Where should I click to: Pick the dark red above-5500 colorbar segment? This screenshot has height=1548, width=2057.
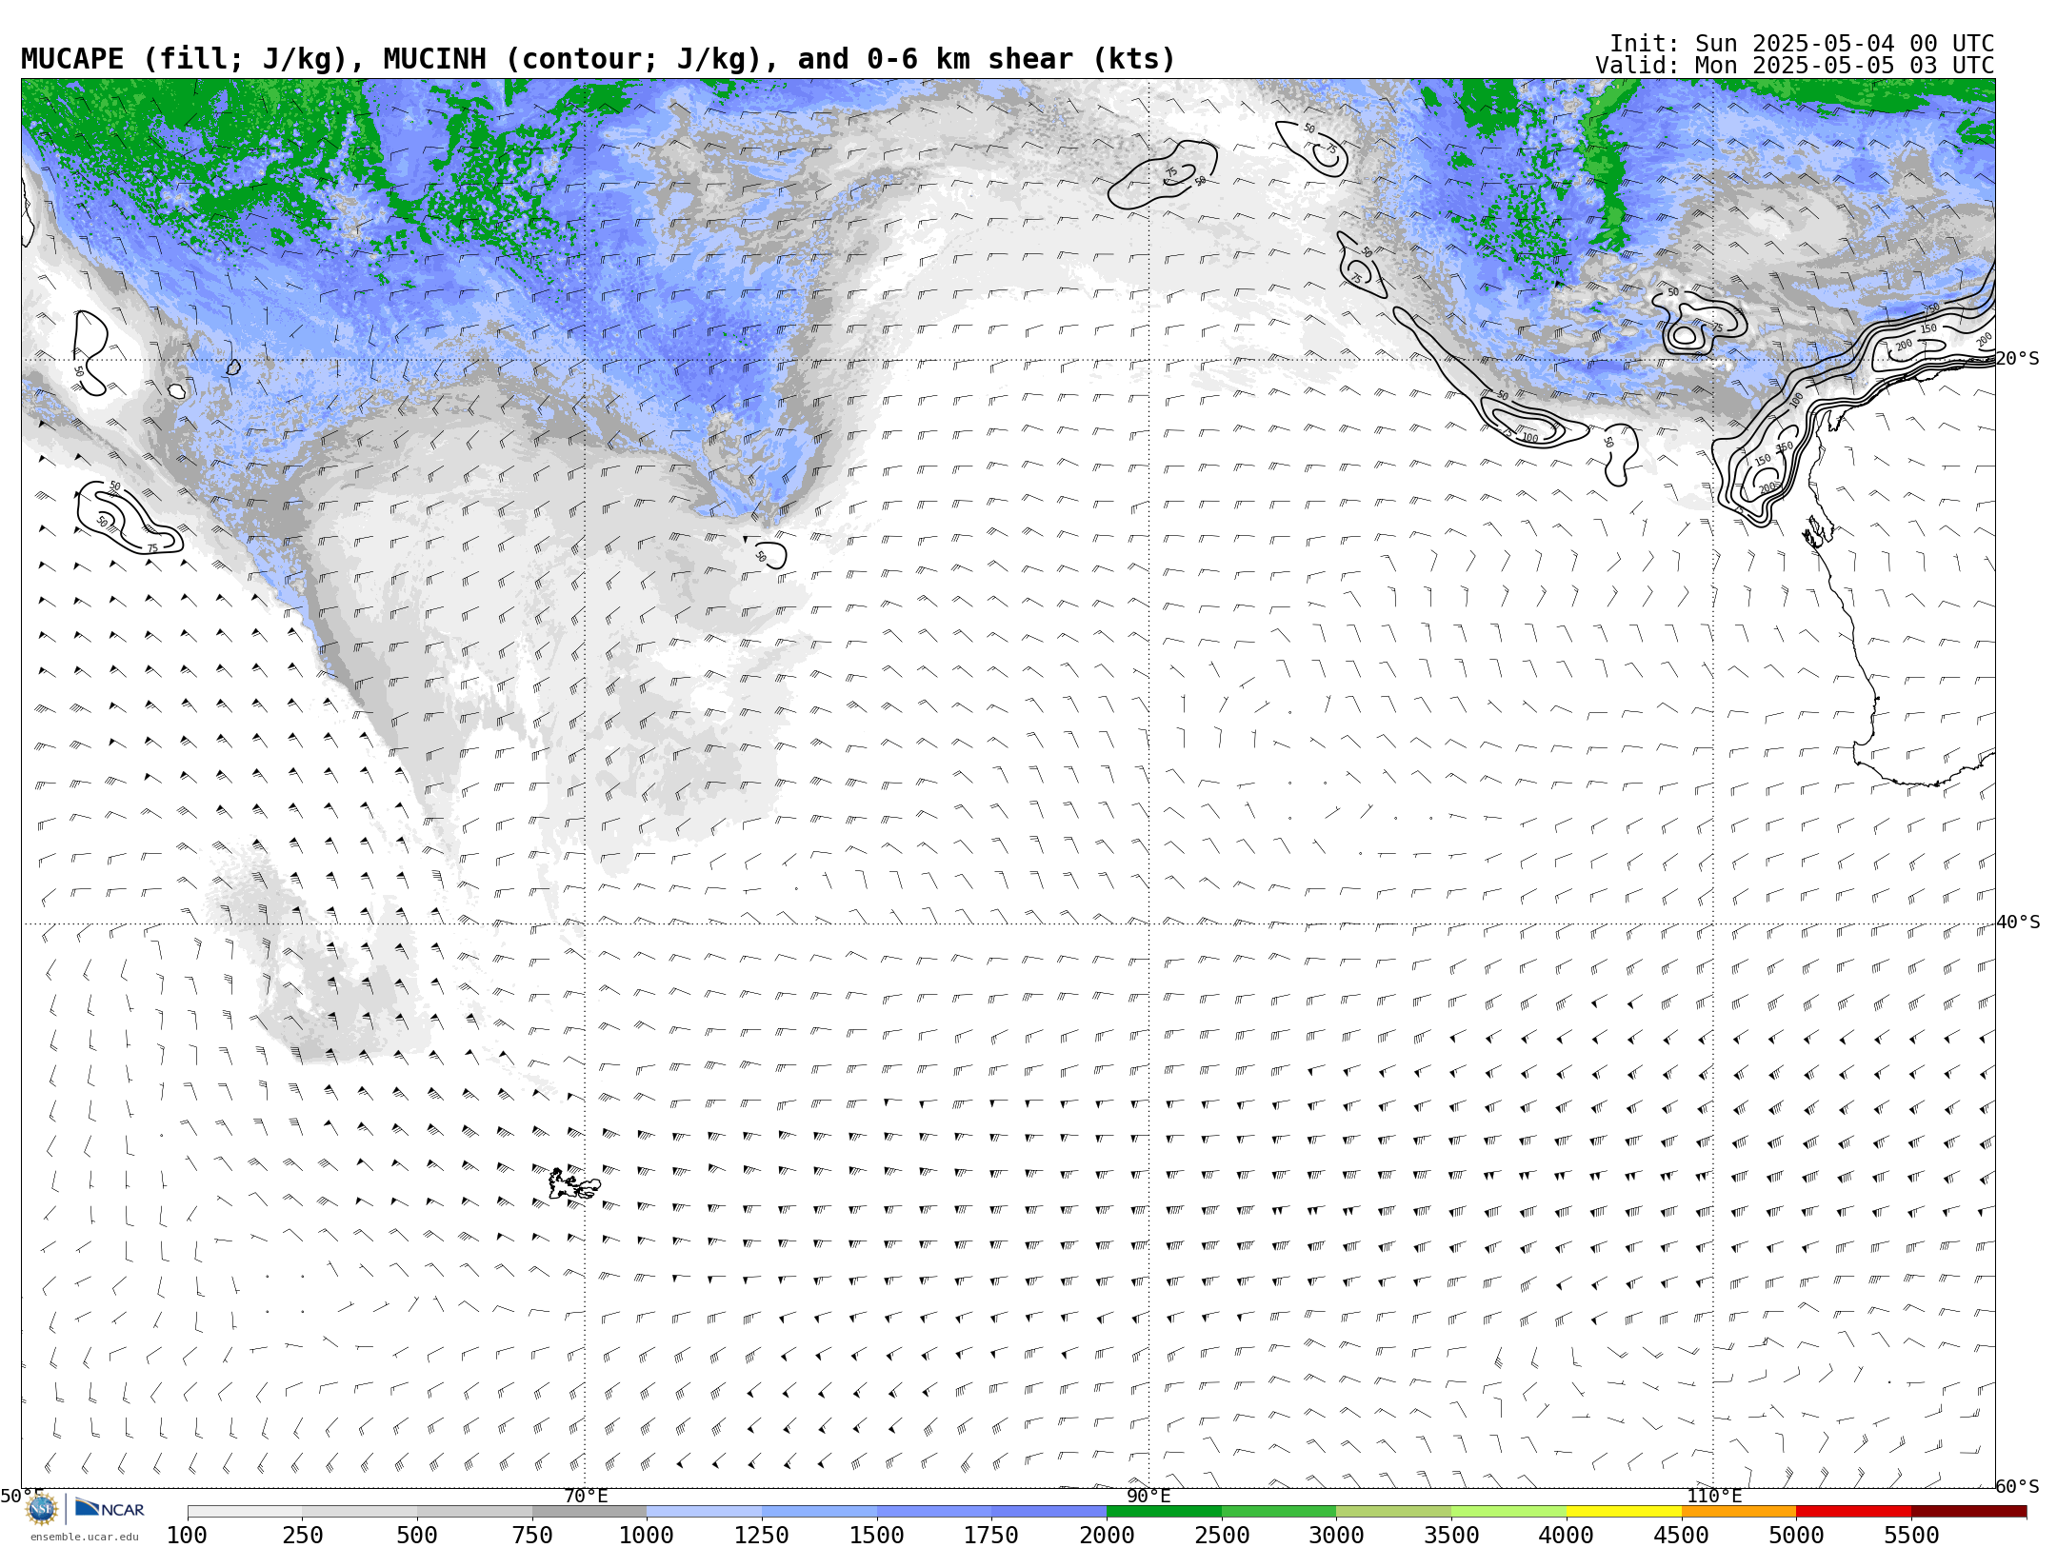pyautogui.click(x=1969, y=1512)
